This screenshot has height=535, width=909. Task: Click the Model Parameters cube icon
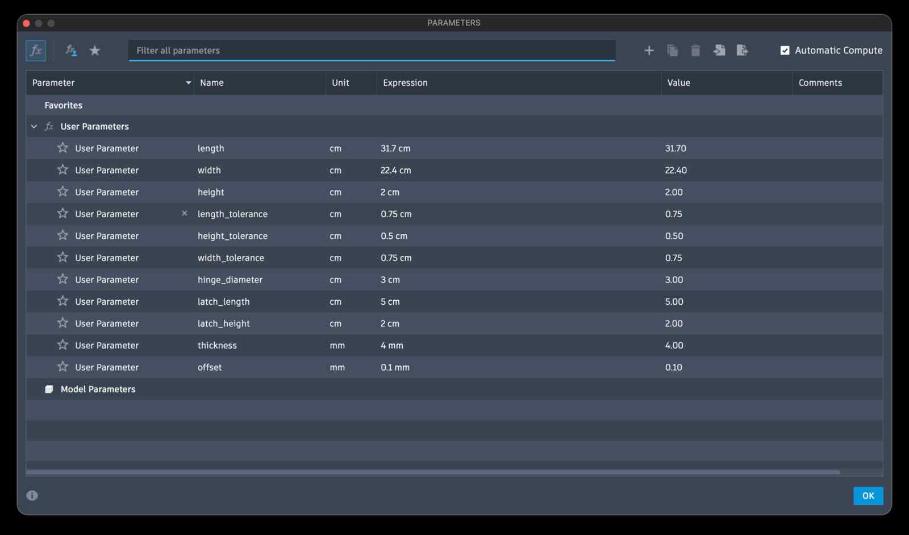pyautogui.click(x=49, y=389)
